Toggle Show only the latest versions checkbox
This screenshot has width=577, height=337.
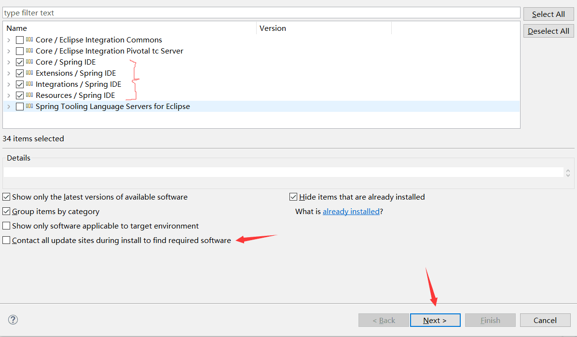(6, 197)
